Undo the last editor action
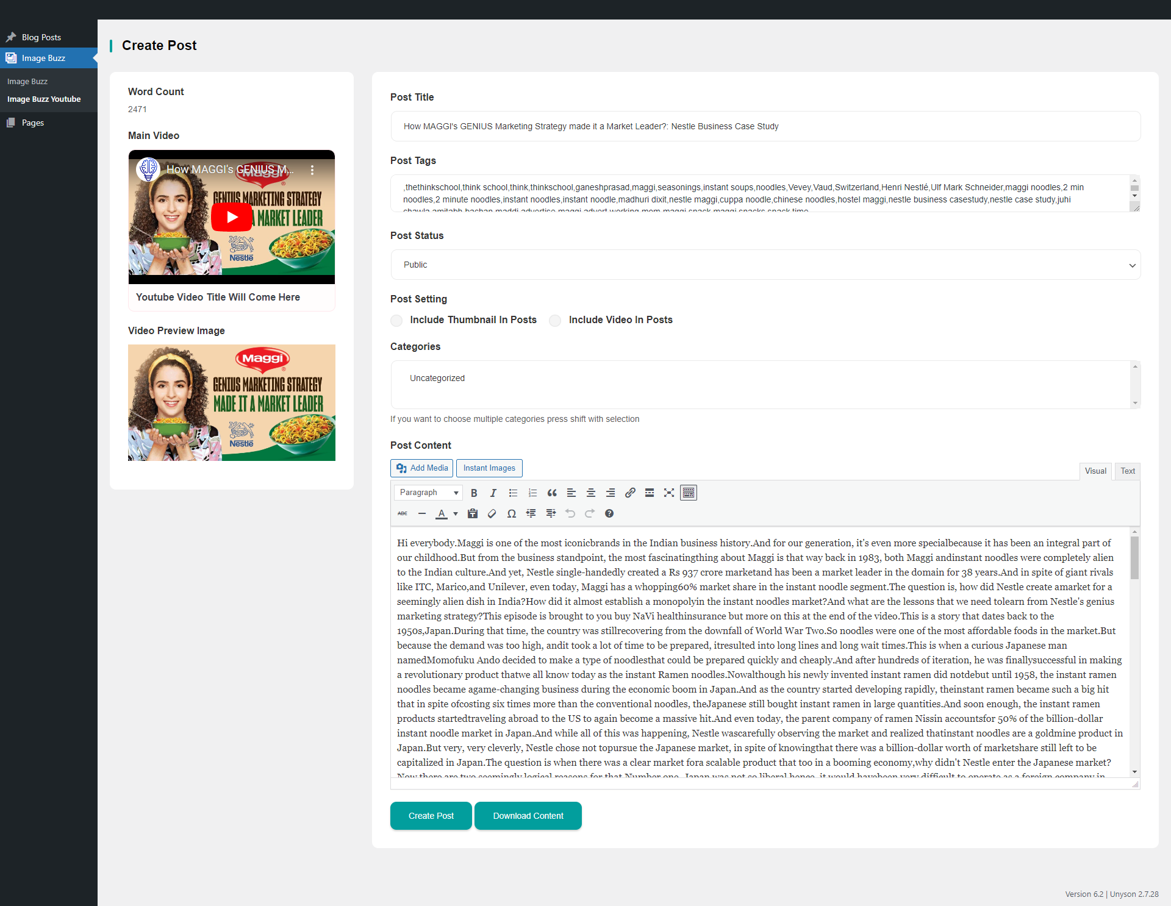The width and height of the screenshot is (1171, 906). [x=570, y=513]
